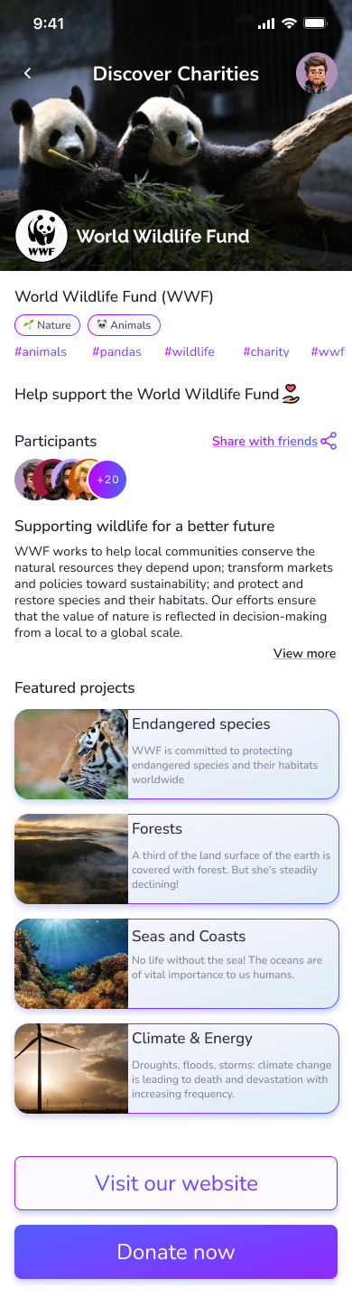Tap the share icon beside Share with friends
352x1307 pixels.
(x=329, y=442)
